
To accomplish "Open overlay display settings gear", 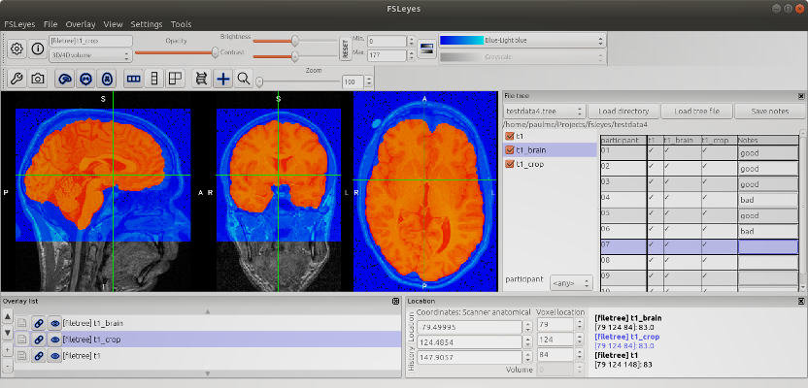I will pyautogui.click(x=18, y=48).
